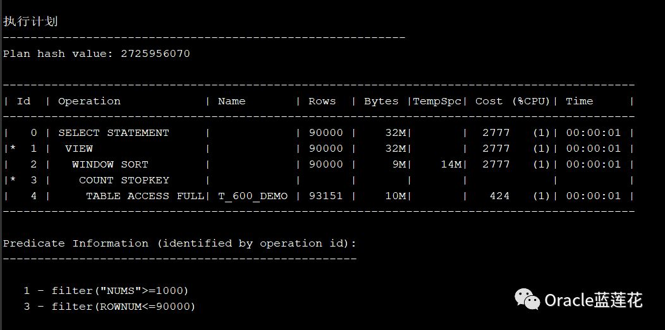
Task: Select the filter("NUMS">=1000) predicate
Action: pyautogui.click(x=119, y=291)
